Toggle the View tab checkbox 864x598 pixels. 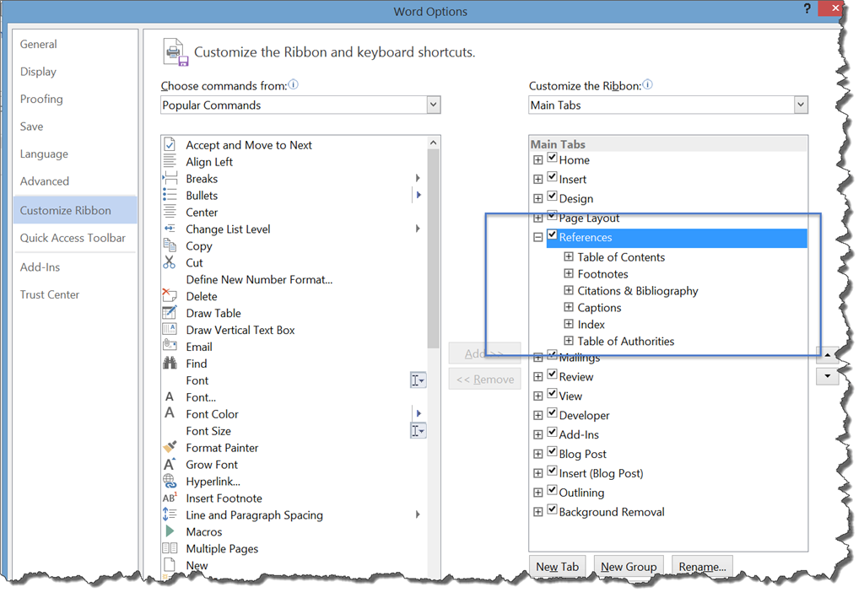tap(552, 394)
